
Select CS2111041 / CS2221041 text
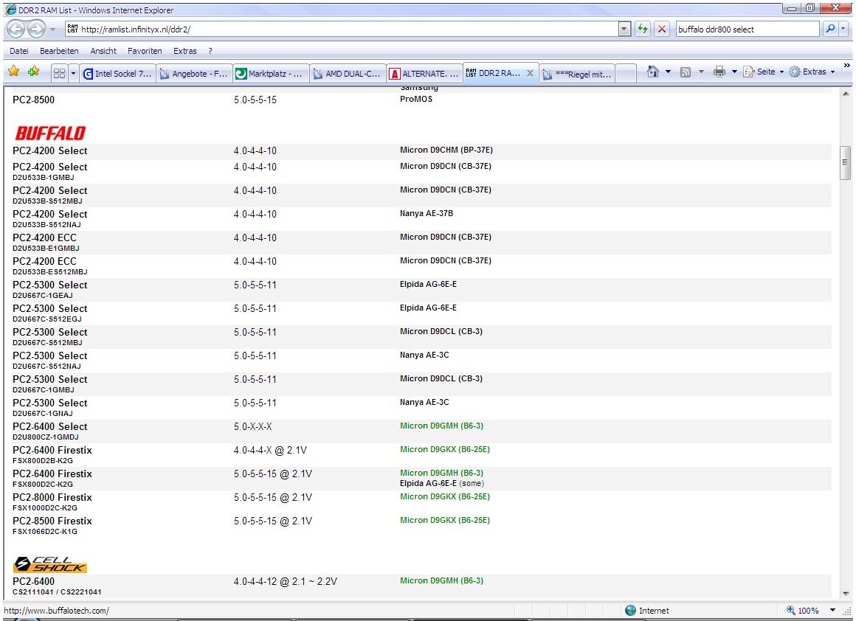[57, 592]
